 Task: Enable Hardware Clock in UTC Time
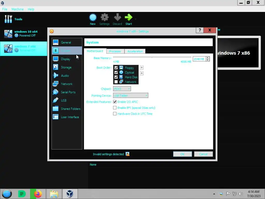115,113
